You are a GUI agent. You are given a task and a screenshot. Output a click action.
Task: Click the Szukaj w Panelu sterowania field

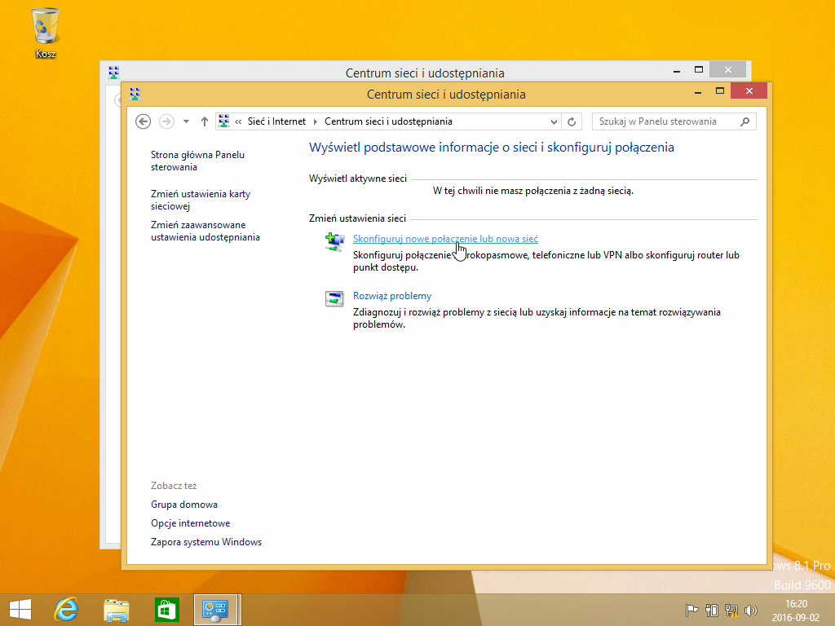point(674,121)
